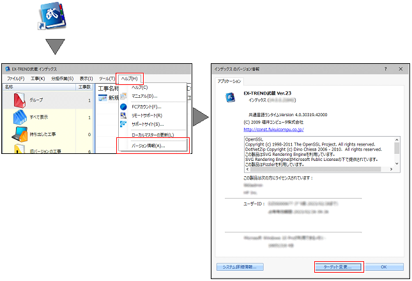Click the 工事数 column header
The width and height of the screenshot is (412, 281).
84,87
